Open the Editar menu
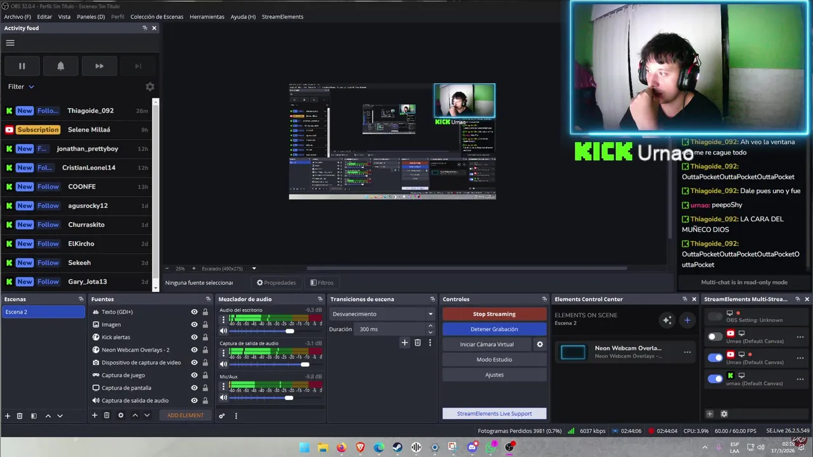Image resolution: width=813 pixels, height=457 pixels. pos(44,17)
